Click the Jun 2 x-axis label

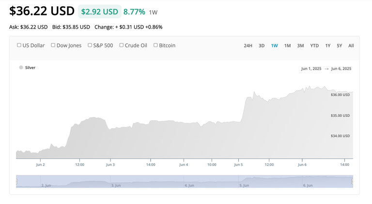point(40,164)
